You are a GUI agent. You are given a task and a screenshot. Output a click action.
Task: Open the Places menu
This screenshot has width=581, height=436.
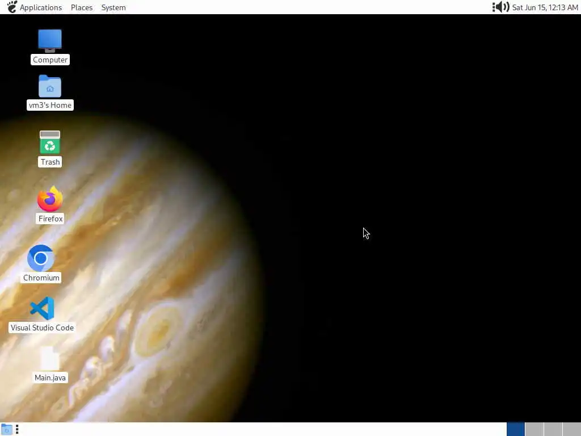82,7
